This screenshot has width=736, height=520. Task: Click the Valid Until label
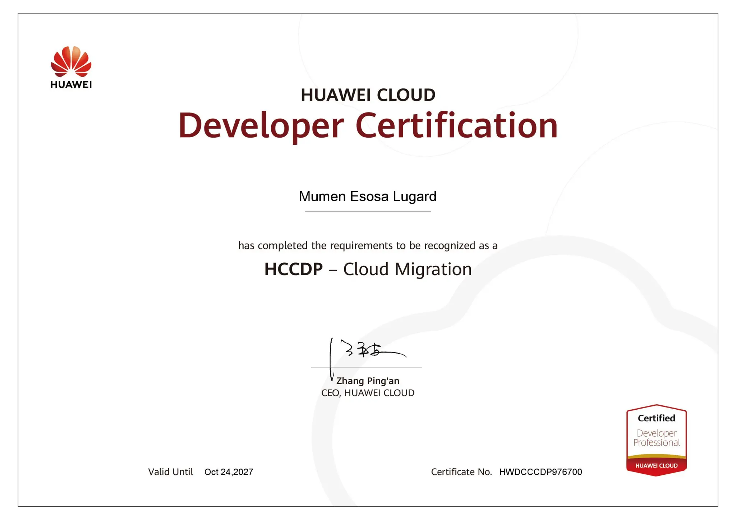point(170,472)
